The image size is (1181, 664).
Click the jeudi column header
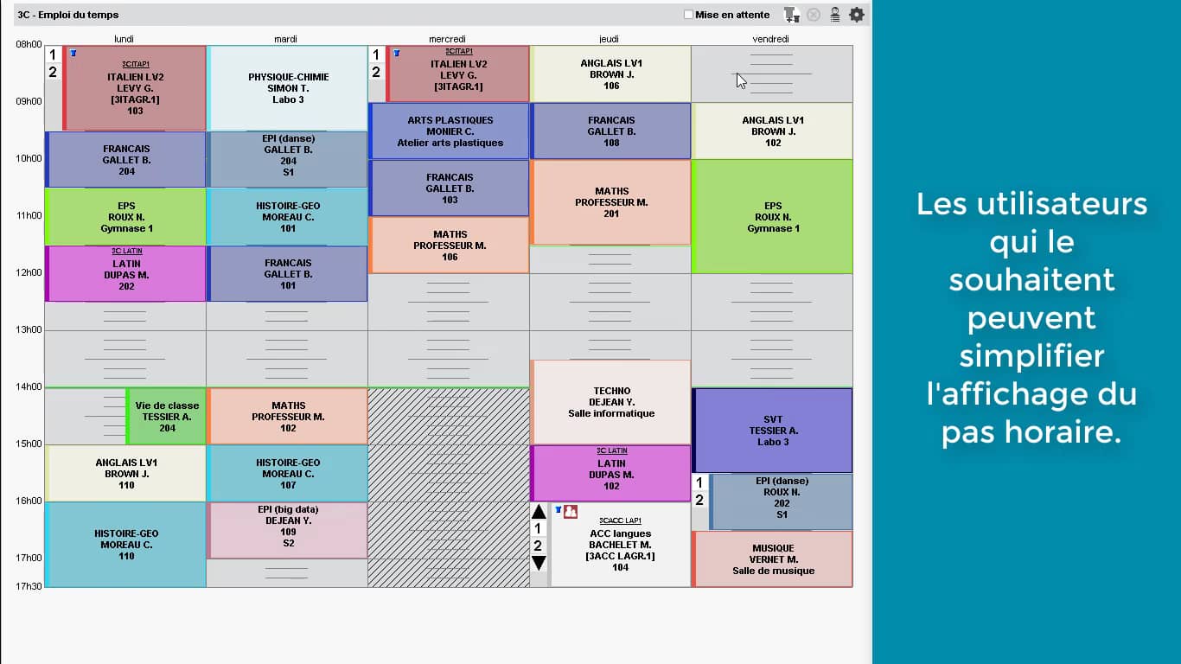coord(610,39)
